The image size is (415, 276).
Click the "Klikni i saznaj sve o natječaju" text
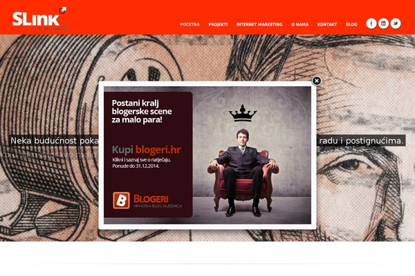142,160
